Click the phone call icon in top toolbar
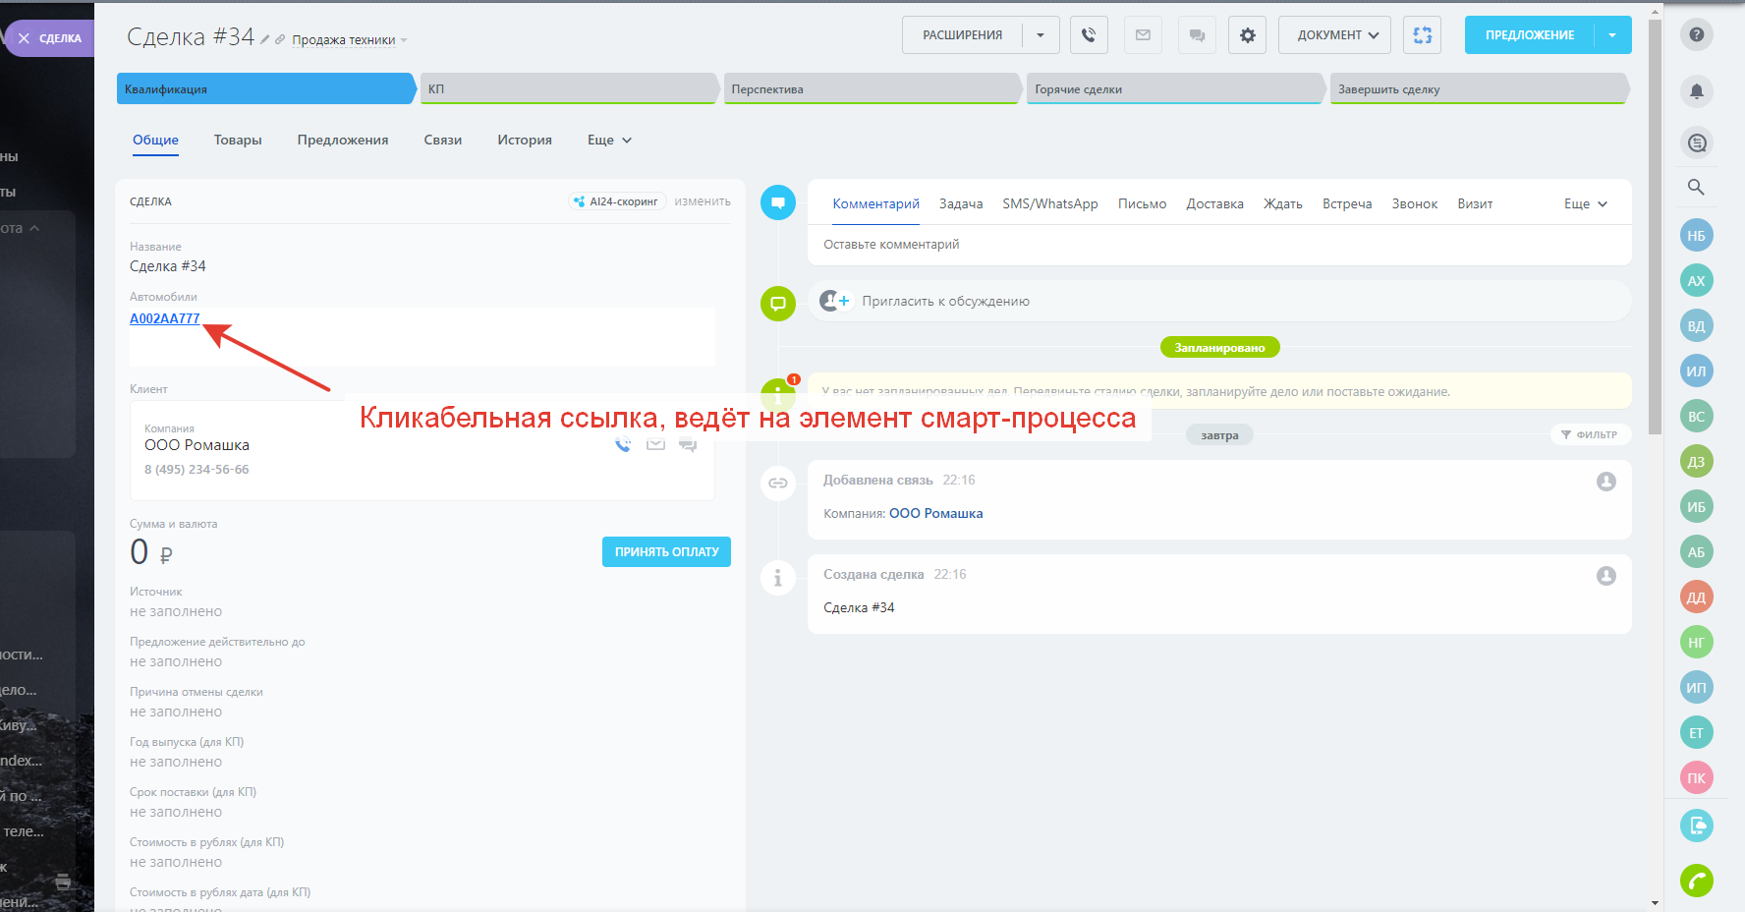This screenshot has width=1745, height=912. click(1089, 35)
